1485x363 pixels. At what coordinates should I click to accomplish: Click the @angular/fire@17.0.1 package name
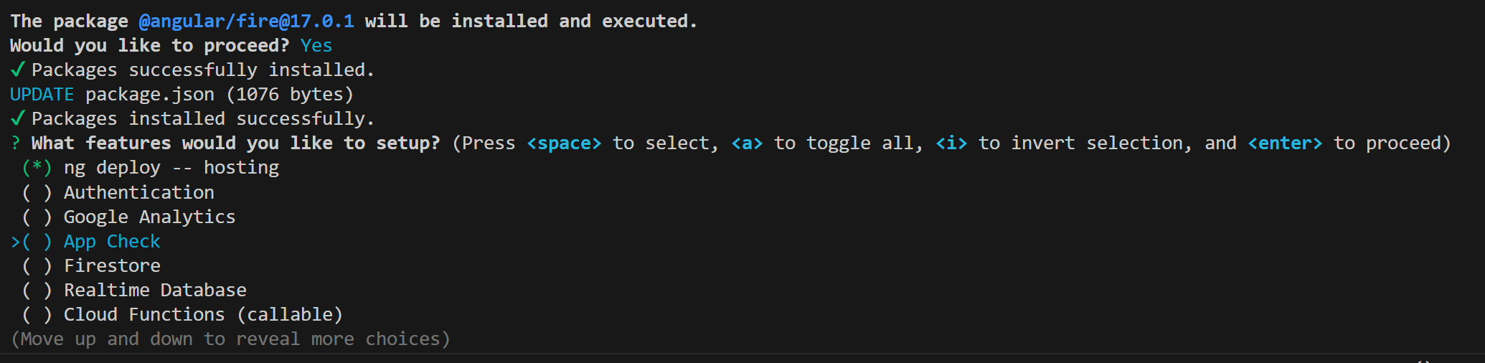click(x=246, y=22)
